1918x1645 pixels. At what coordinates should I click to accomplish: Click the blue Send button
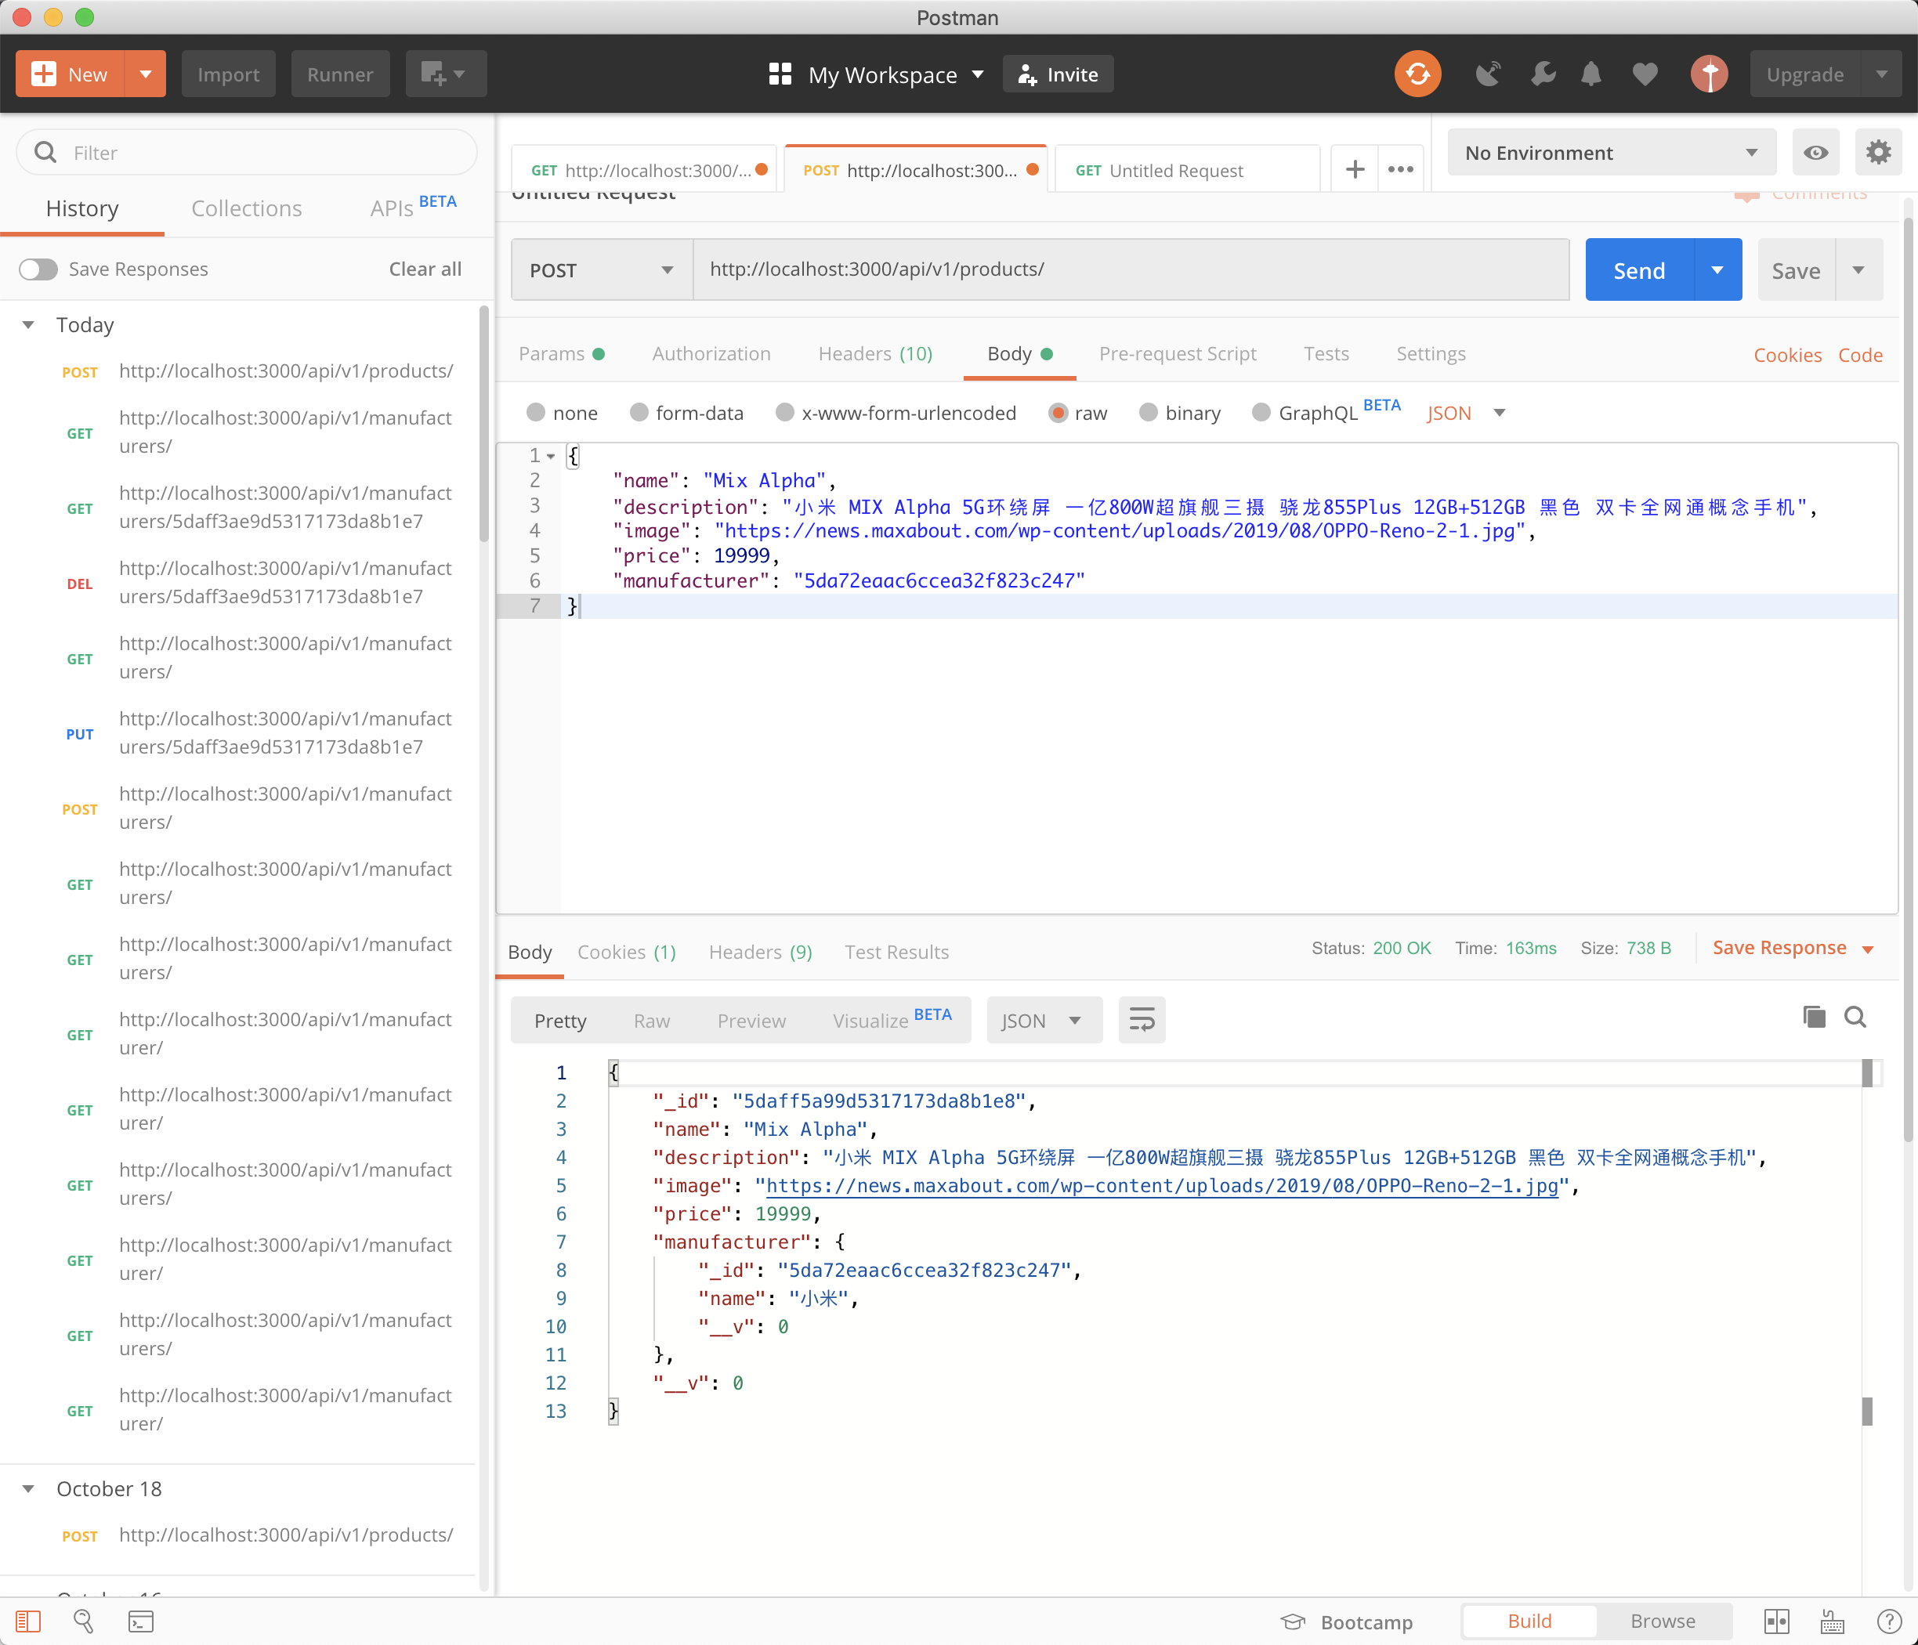click(1638, 270)
